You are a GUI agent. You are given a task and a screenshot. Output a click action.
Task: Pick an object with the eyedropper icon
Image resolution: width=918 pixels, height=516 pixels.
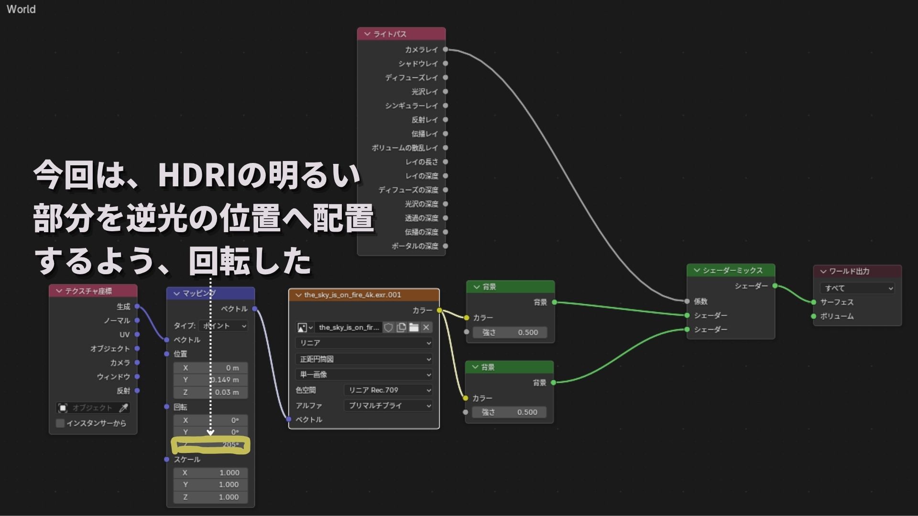pyautogui.click(x=123, y=408)
